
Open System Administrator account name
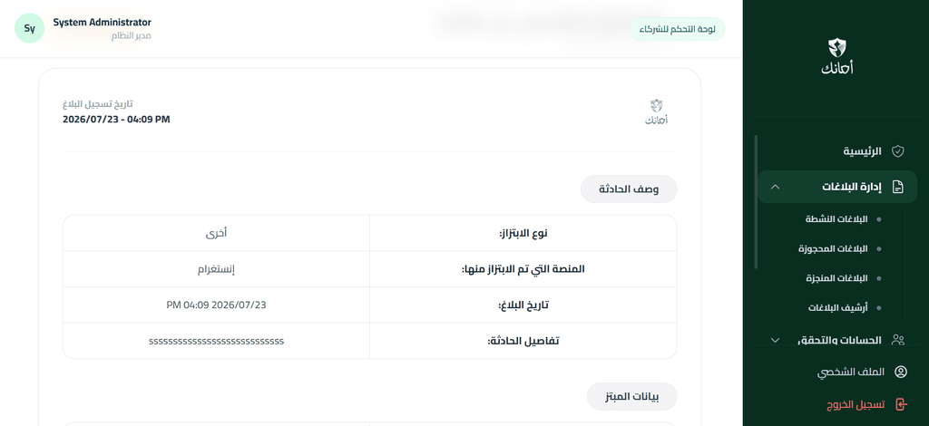pyautogui.click(x=102, y=23)
